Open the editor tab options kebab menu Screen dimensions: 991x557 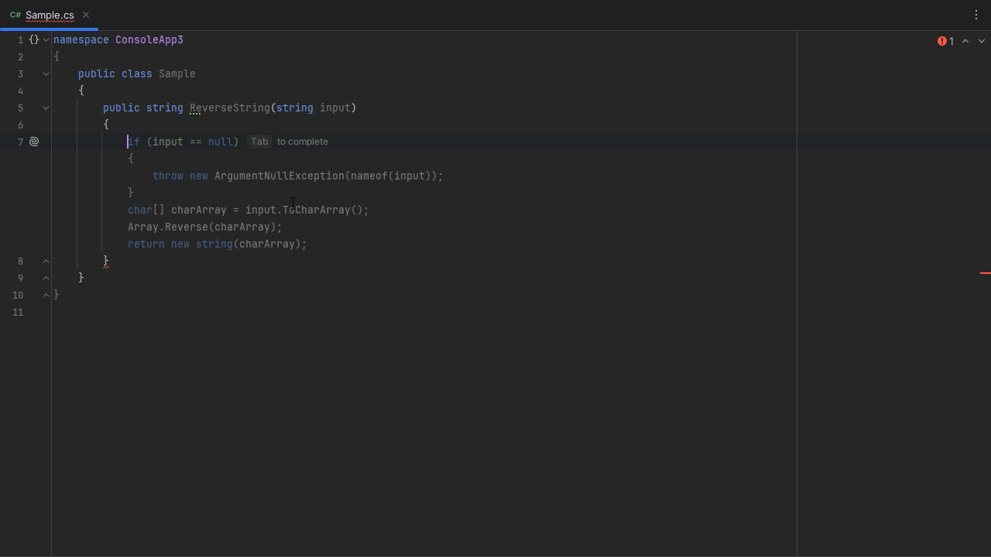(x=976, y=15)
